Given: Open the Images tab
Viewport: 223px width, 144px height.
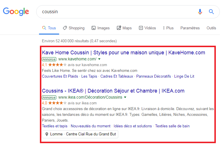Looking at the screenshot, I should tap(100, 28).
